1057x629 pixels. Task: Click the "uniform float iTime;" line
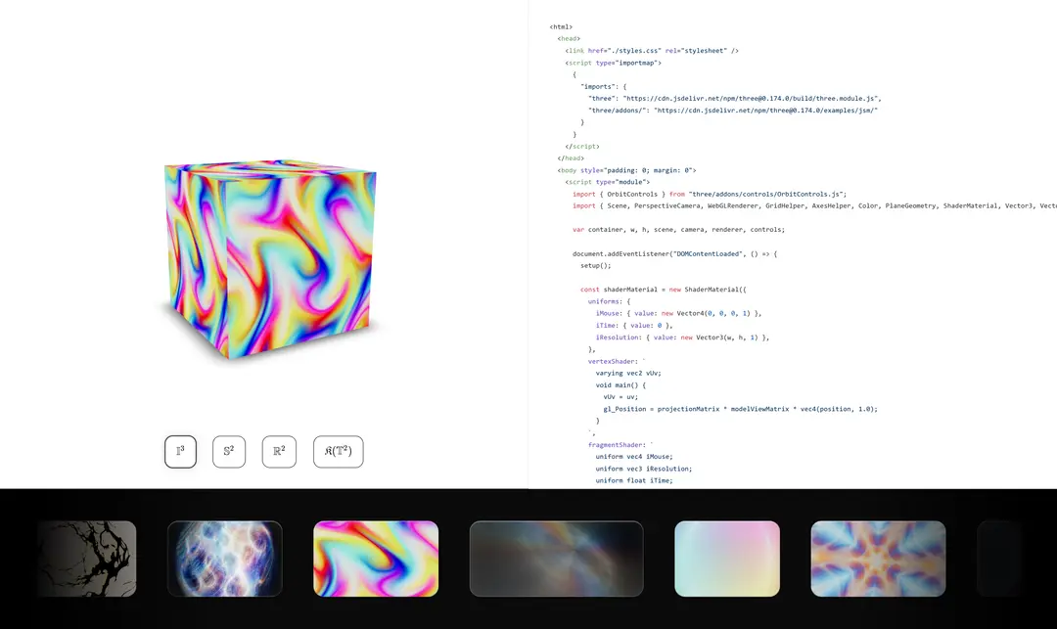pyautogui.click(x=634, y=481)
